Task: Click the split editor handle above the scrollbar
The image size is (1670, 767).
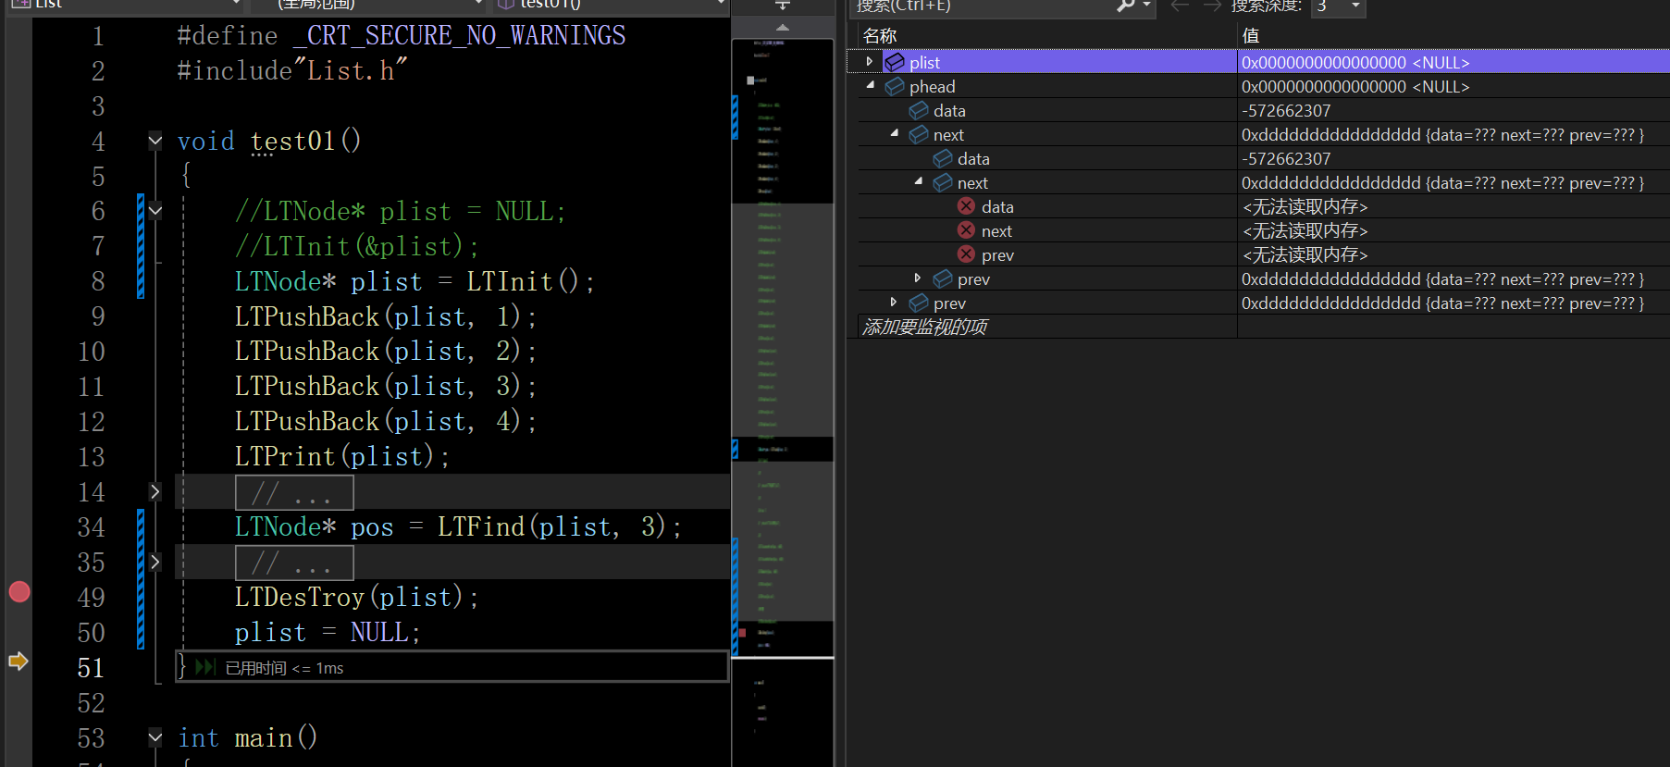Action: point(783,6)
